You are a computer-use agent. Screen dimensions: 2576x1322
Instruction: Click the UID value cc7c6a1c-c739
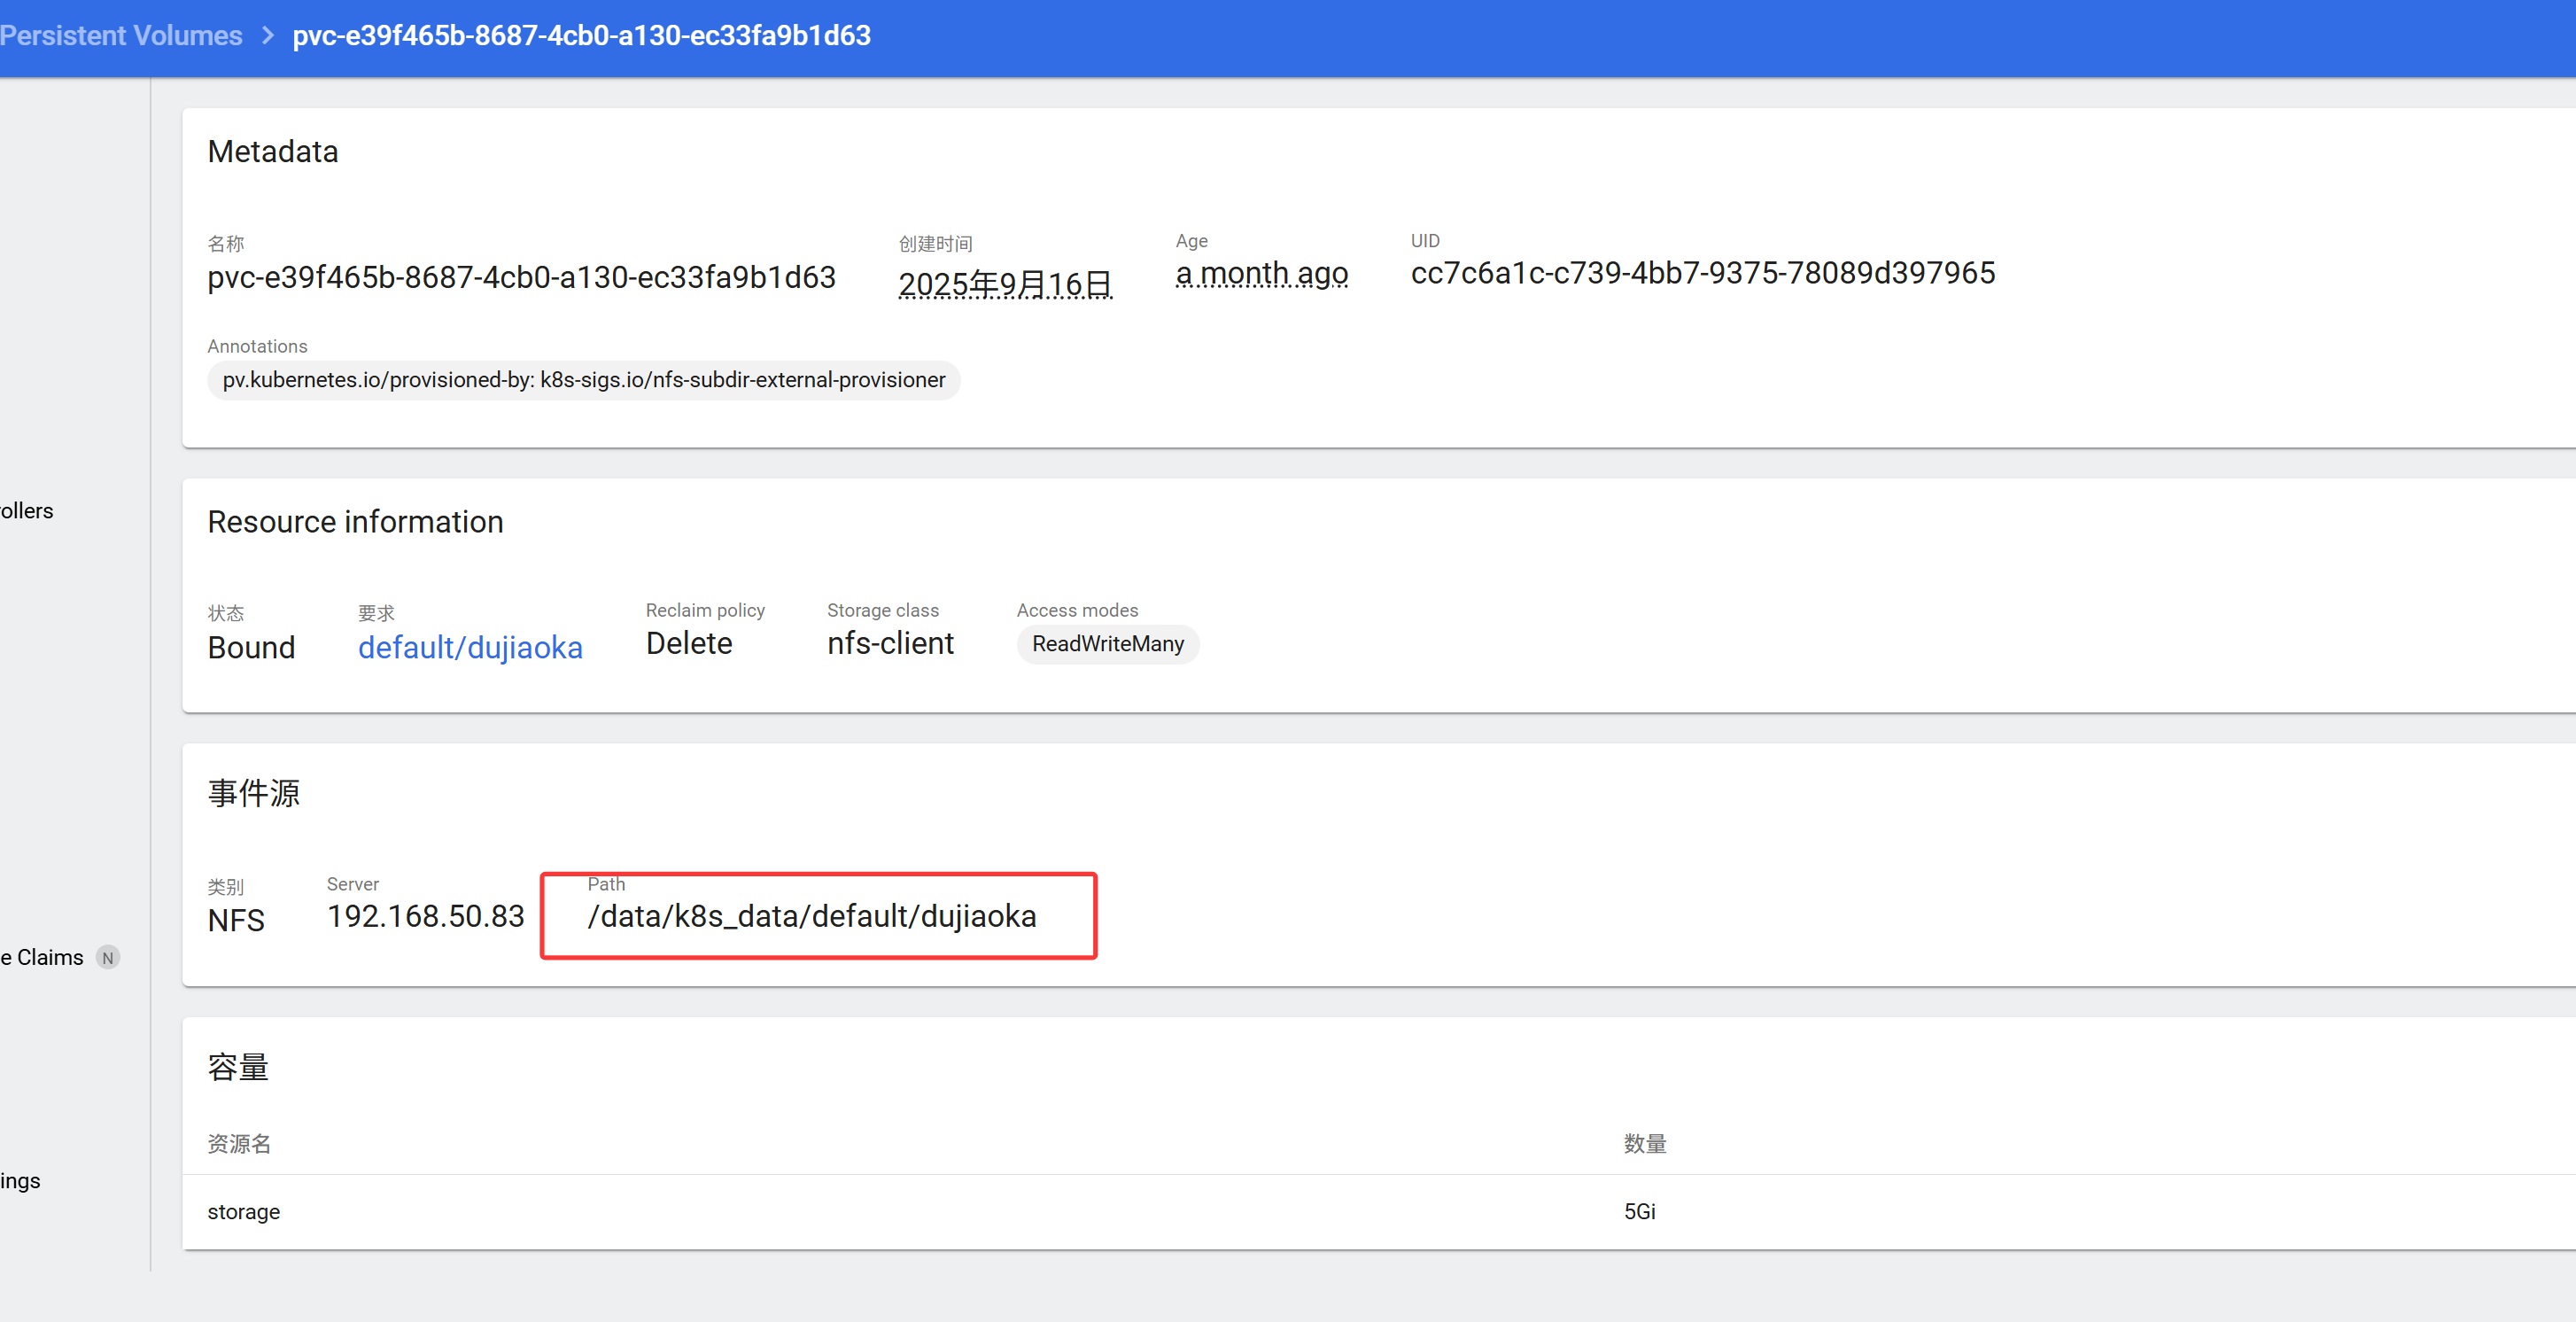click(x=1702, y=273)
